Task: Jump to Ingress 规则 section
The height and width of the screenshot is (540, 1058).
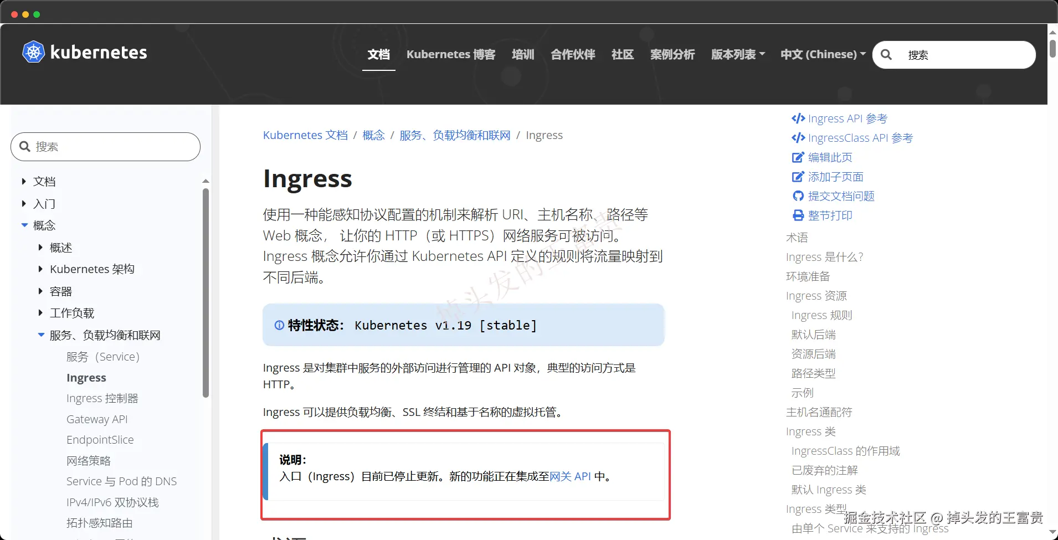Action: [822, 315]
